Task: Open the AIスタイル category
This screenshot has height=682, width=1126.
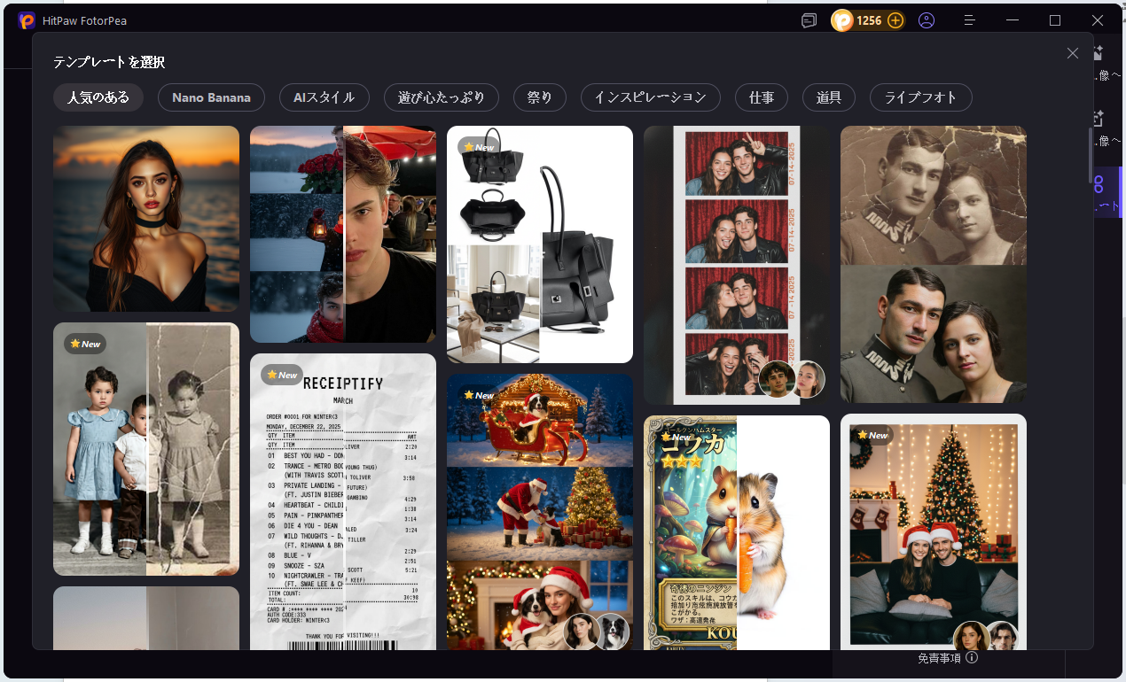Action: point(324,97)
